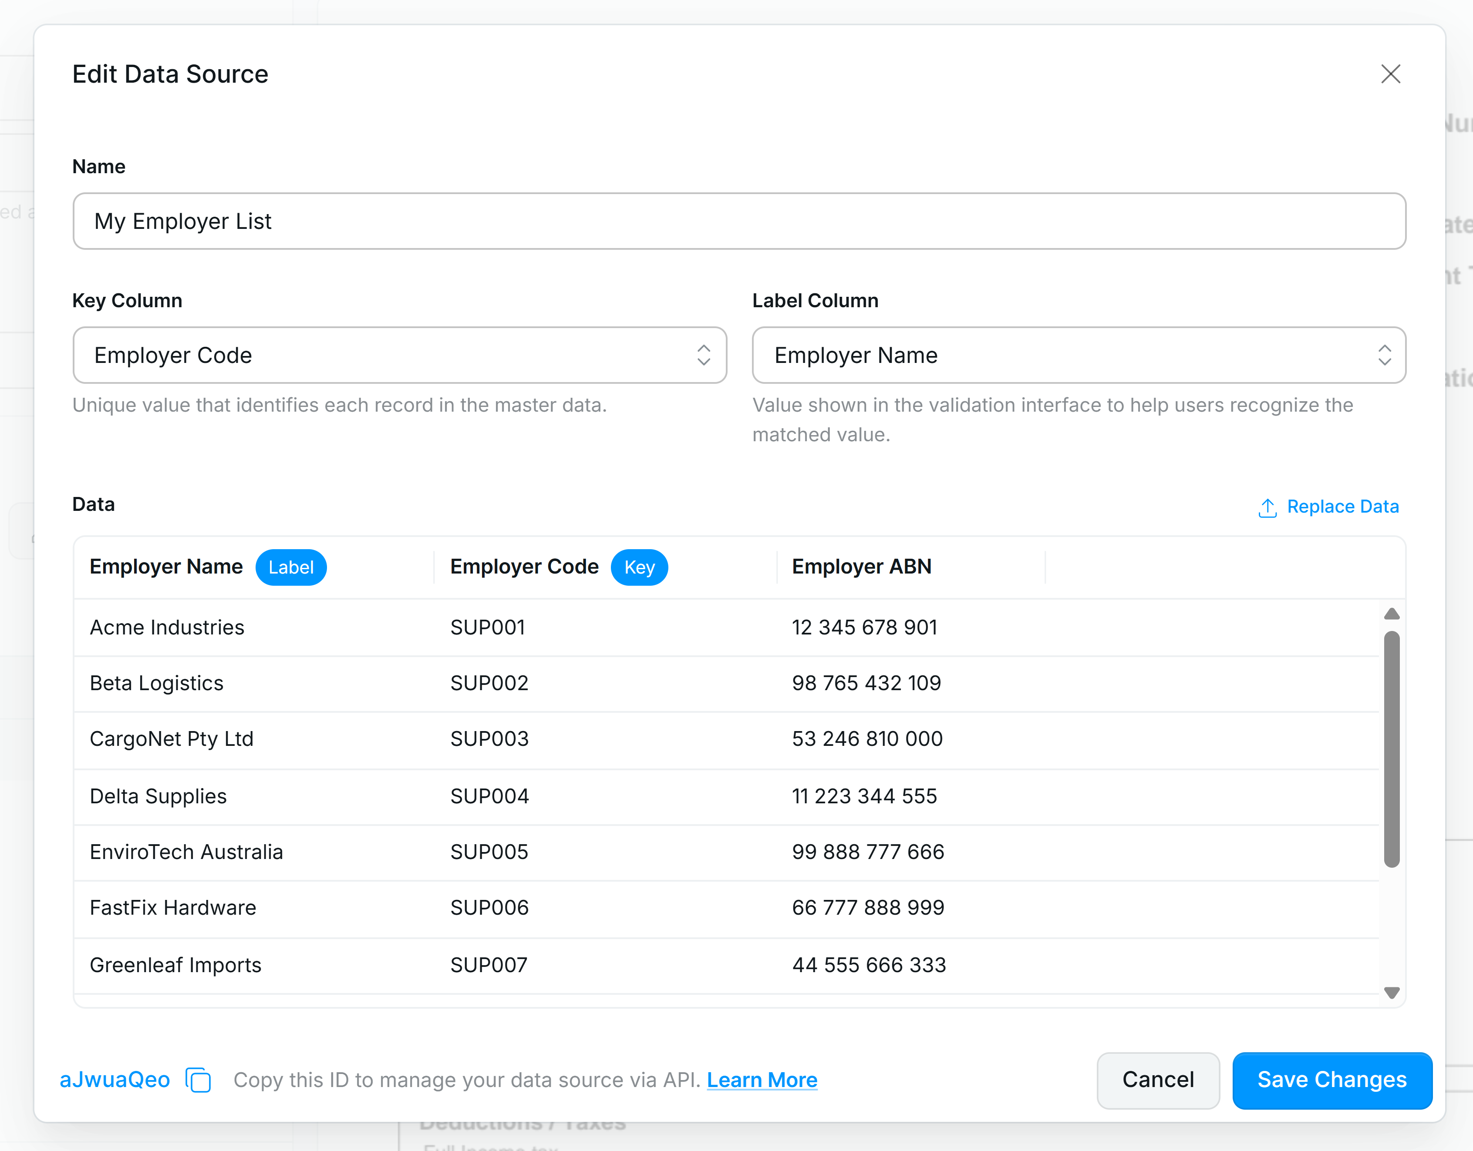Open the Learn More link
The height and width of the screenshot is (1151, 1473).
pyautogui.click(x=762, y=1080)
